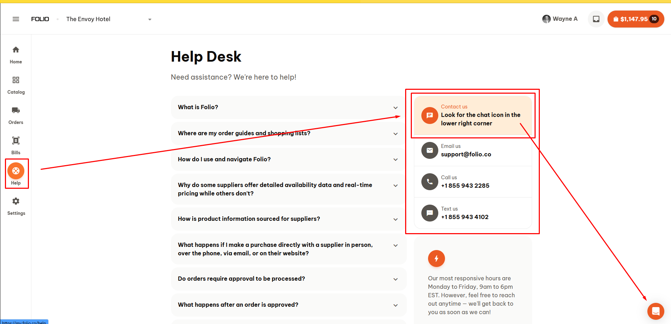Image resolution: width=671 pixels, height=324 pixels.
Task: Open the Bills icon in sidebar
Action: [16, 141]
